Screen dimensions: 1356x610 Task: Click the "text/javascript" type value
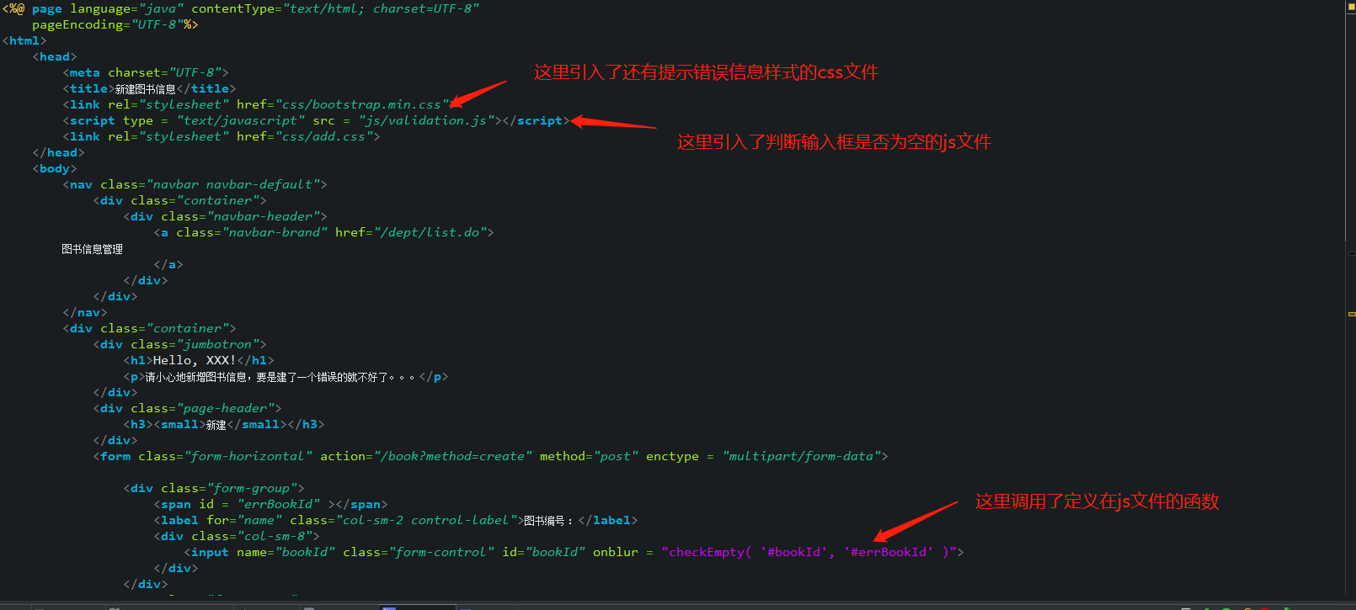coord(241,120)
